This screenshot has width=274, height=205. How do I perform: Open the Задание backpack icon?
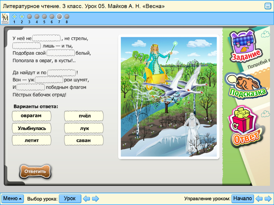246,46
